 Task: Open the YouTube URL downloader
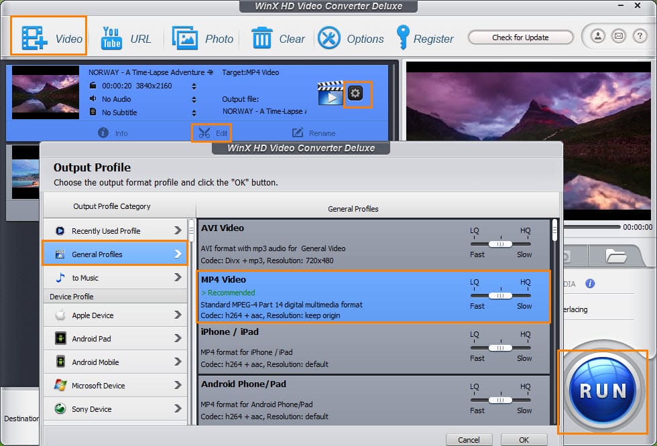coord(126,38)
